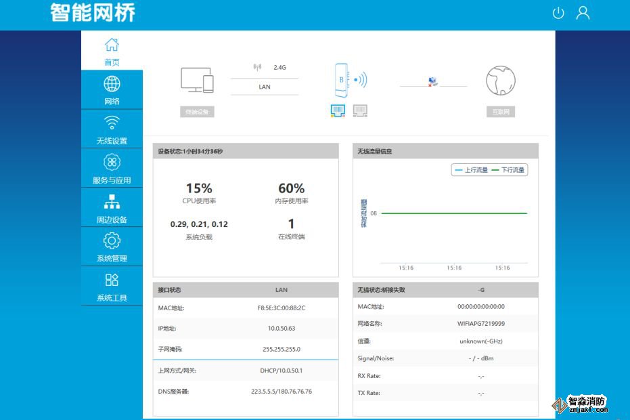630x420 pixels.
Task: Click the inactive gray port icon
Action: click(360, 110)
